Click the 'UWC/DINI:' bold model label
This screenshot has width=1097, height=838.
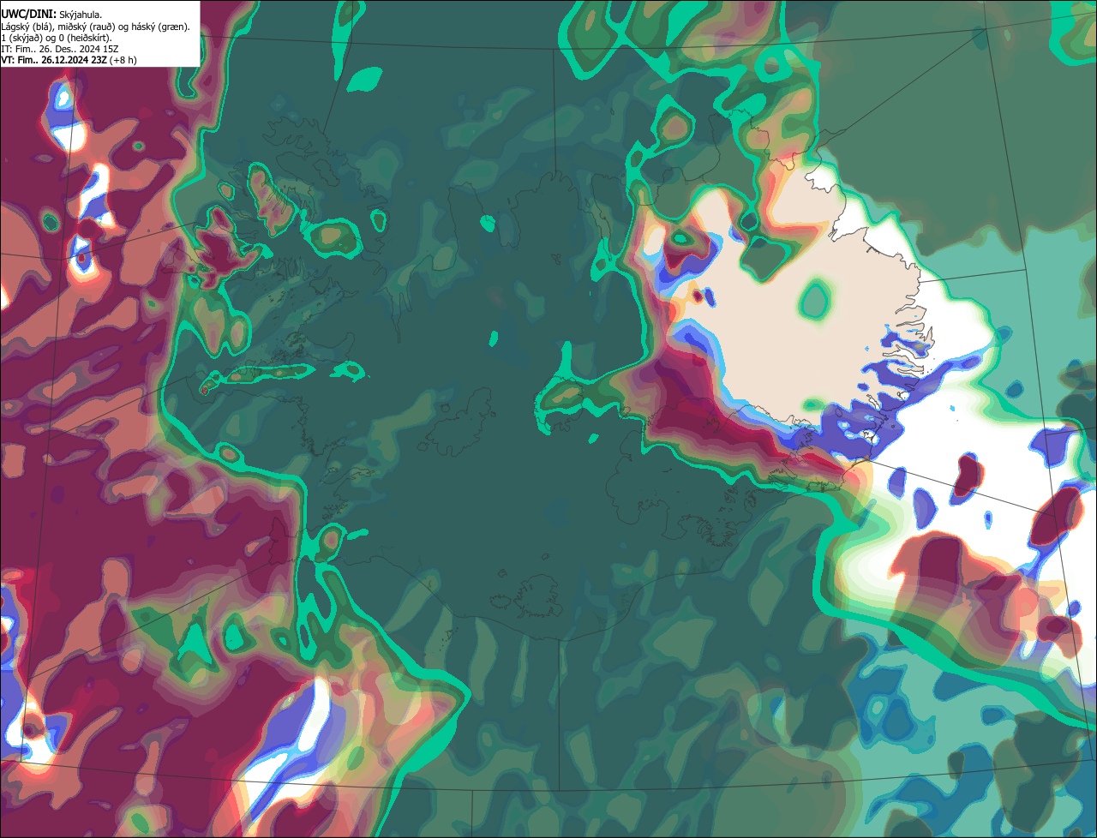pos(29,15)
